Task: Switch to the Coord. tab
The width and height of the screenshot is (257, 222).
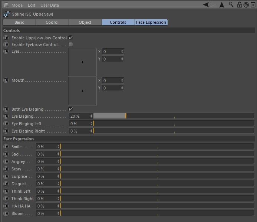Action: [52, 22]
